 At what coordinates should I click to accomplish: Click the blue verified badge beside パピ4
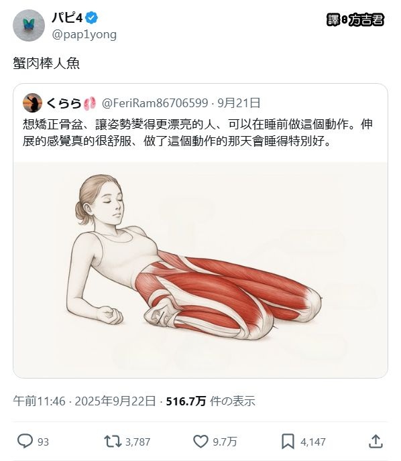[91, 18]
